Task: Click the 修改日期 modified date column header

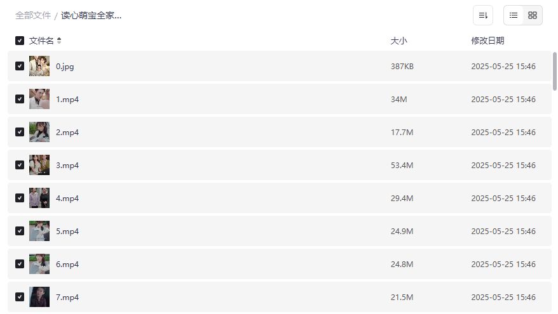Action: 487,41
